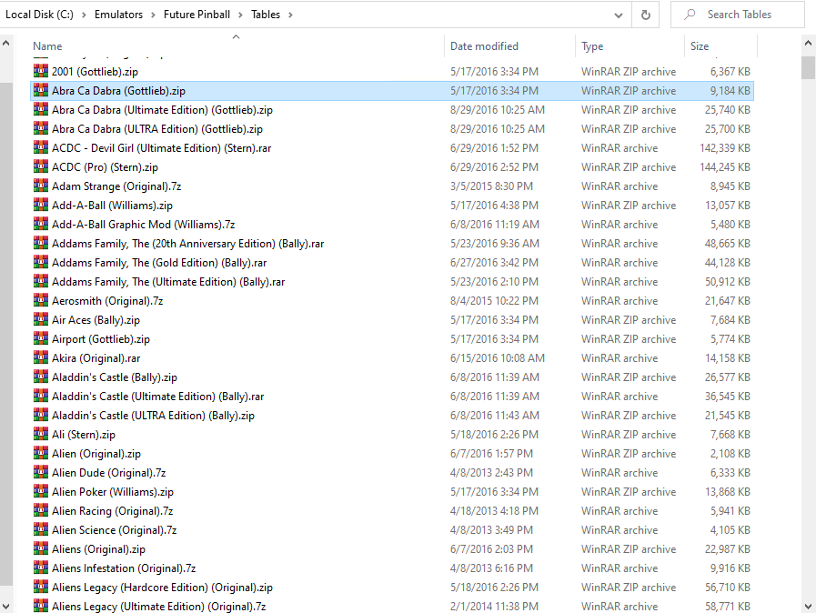
Task: Click size value 2,108 KB
Action: 730,454
